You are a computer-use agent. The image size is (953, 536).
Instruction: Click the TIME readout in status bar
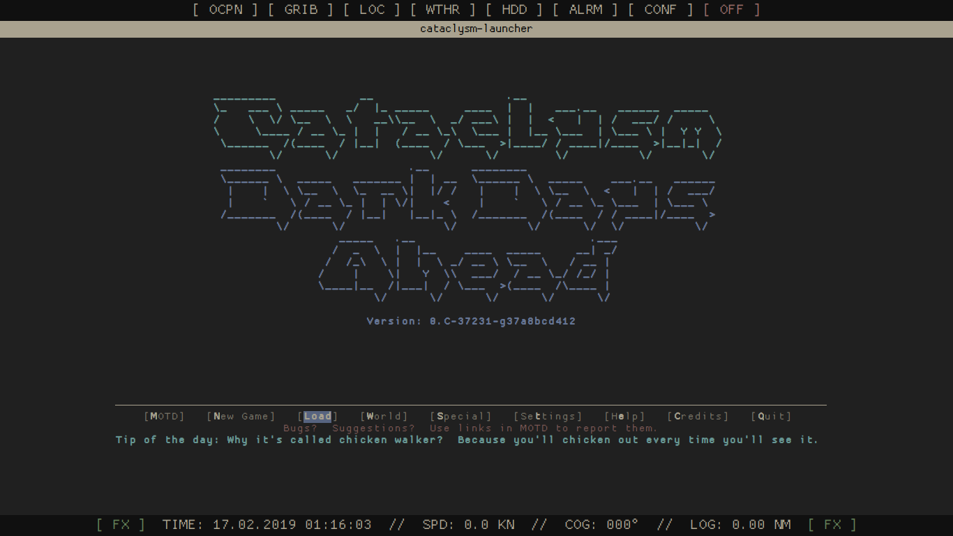267,525
